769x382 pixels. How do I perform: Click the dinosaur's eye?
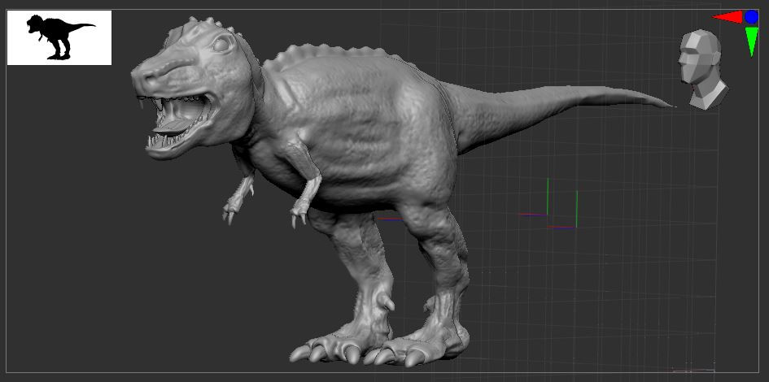click(x=221, y=45)
